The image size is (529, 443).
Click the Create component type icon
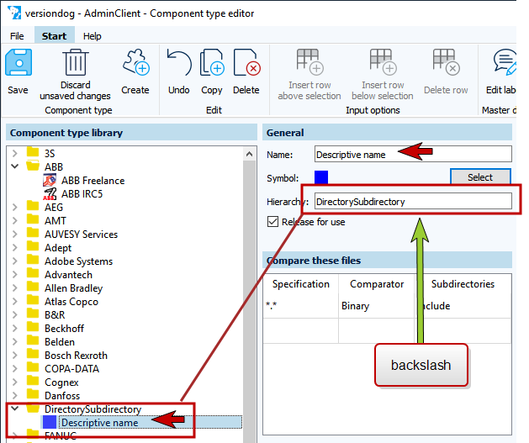[x=135, y=64]
